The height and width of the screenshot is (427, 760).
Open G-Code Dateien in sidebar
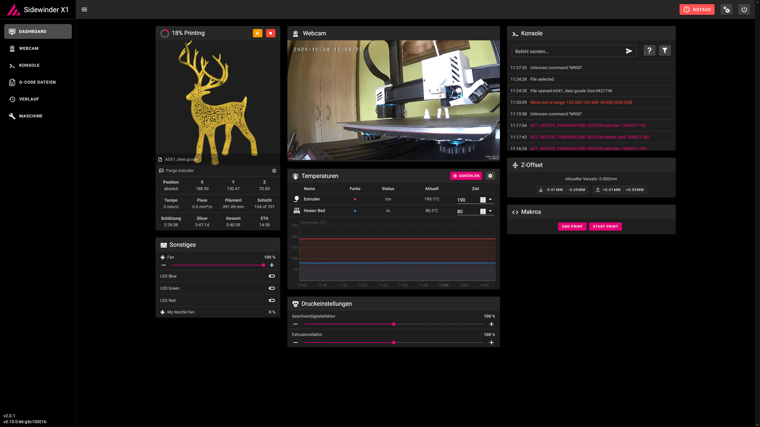click(x=37, y=82)
